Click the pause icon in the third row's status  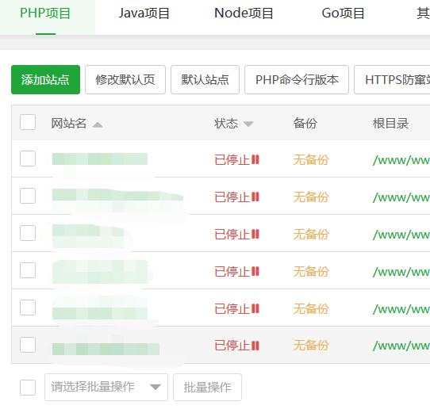pyautogui.click(x=255, y=234)
